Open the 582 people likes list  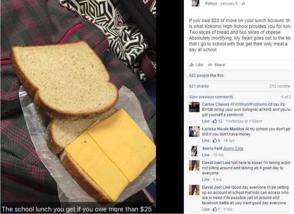[x=199, y=75]
